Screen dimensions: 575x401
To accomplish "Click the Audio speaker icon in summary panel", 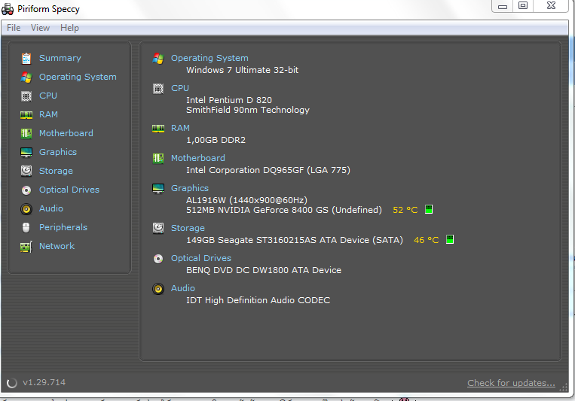I will pyautogui.click(x=158, y=289).
